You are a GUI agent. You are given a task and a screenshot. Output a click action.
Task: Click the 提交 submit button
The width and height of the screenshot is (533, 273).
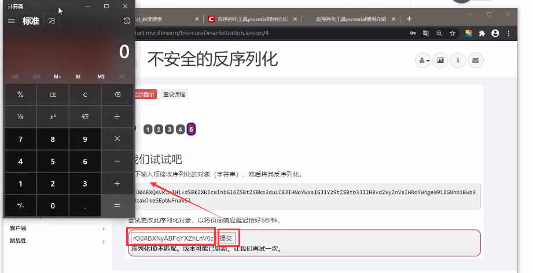(228, 238)
